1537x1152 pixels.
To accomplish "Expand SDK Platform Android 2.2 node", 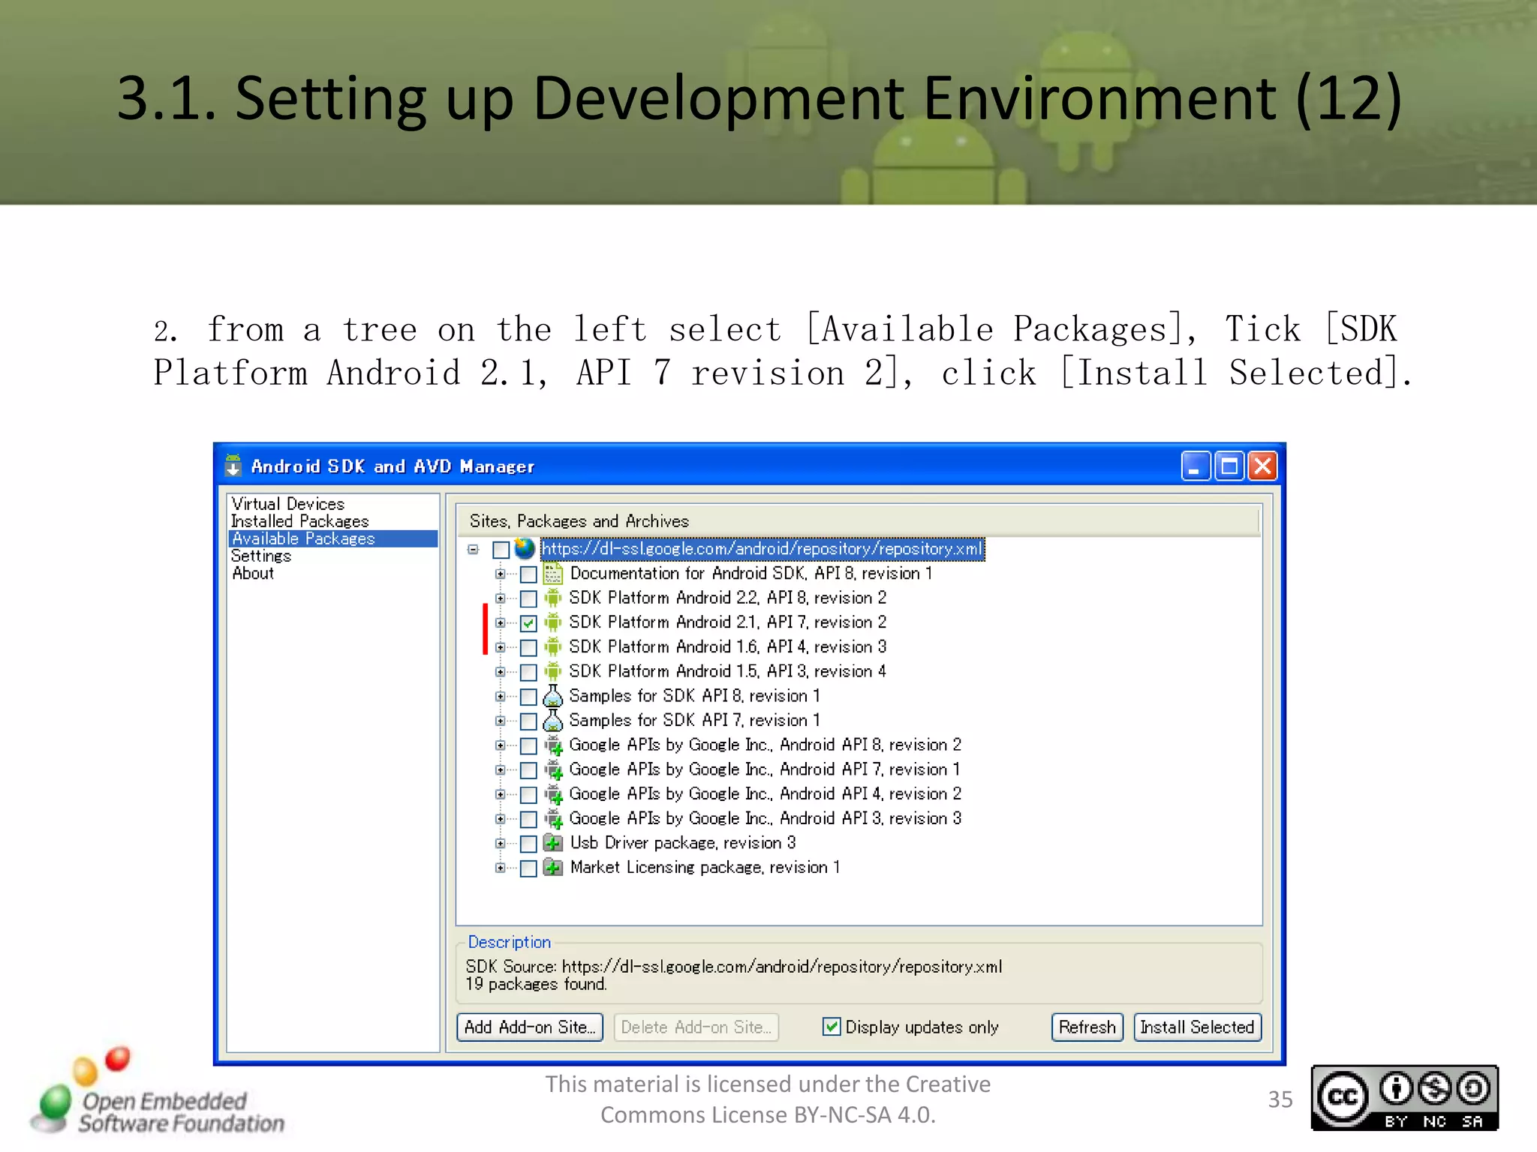I will coord(500,598).
